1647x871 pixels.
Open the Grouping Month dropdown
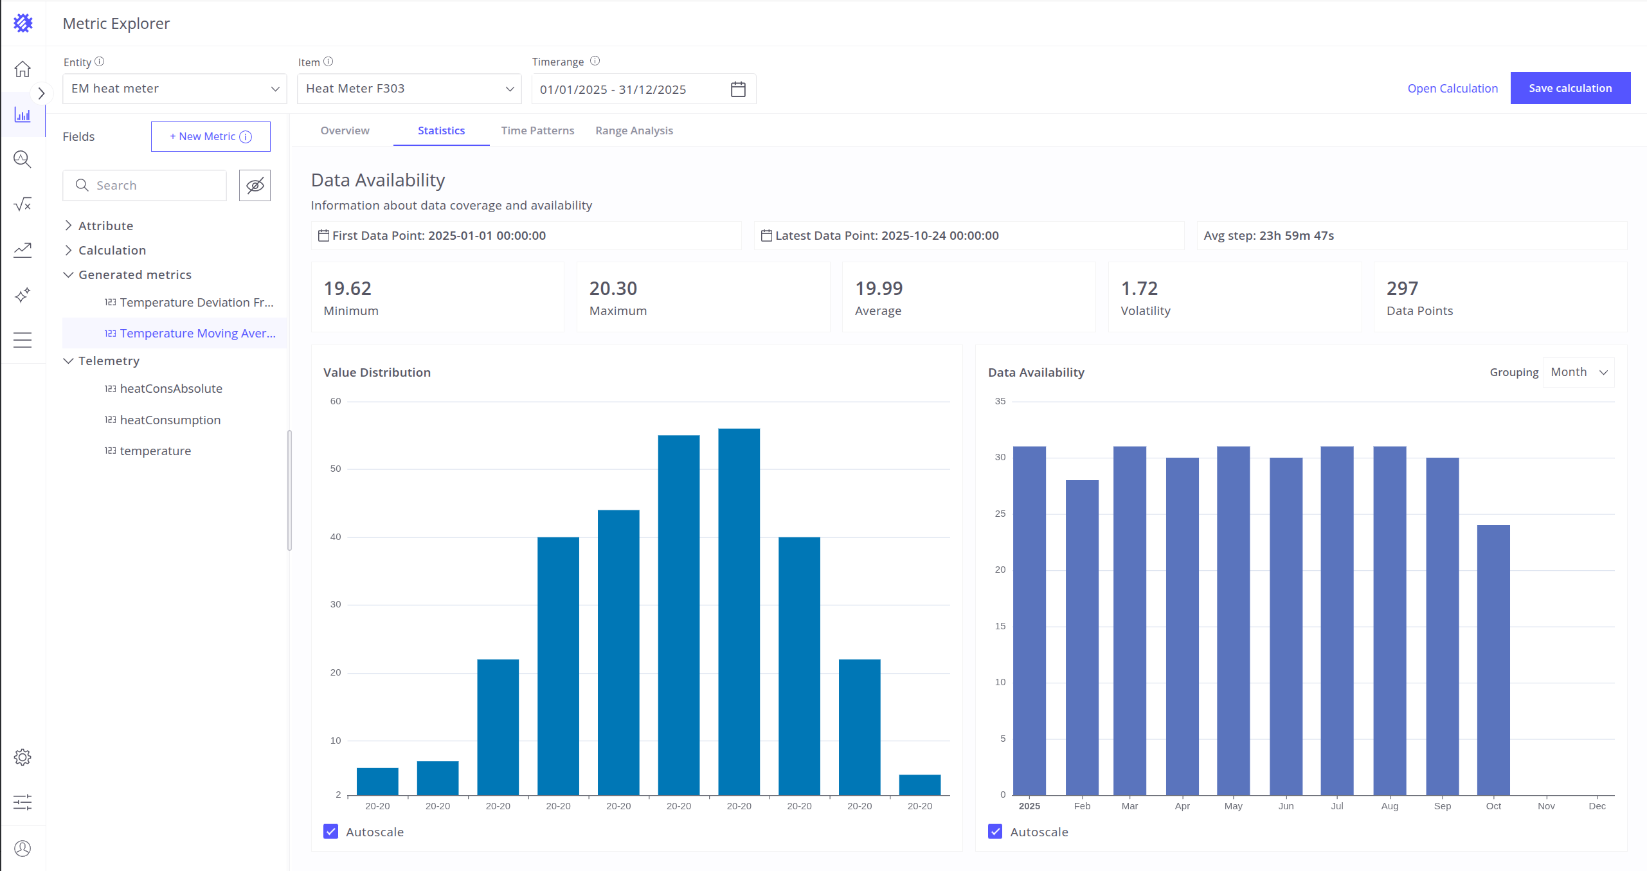tap(1578, 372)
